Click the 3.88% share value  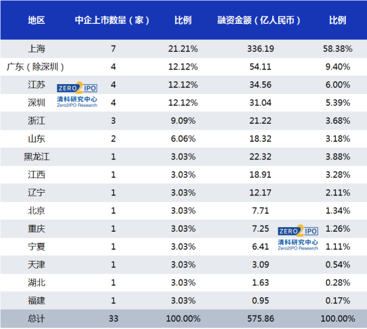[338, 157]
